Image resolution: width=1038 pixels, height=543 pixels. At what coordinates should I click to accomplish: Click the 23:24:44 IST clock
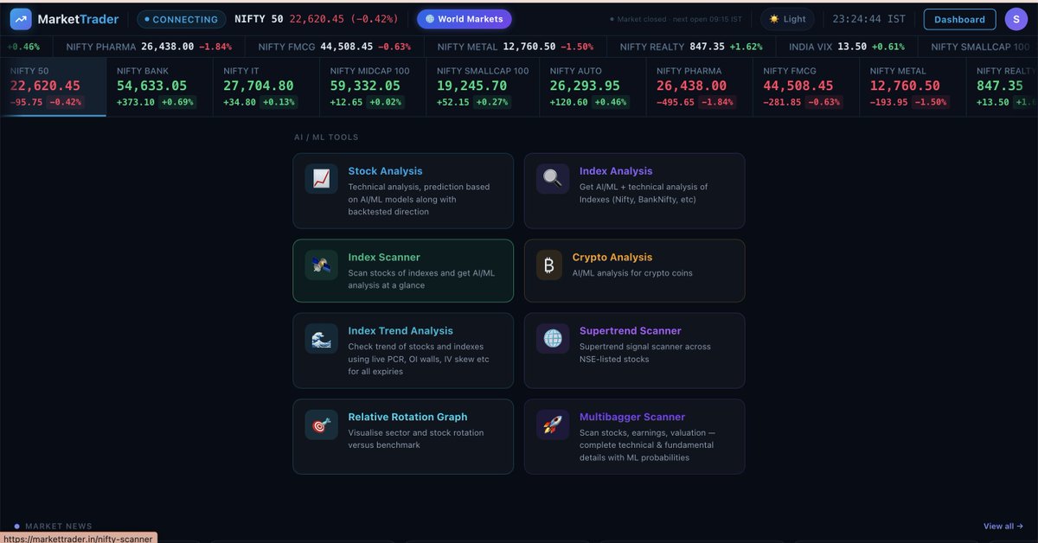pos(869,19)
